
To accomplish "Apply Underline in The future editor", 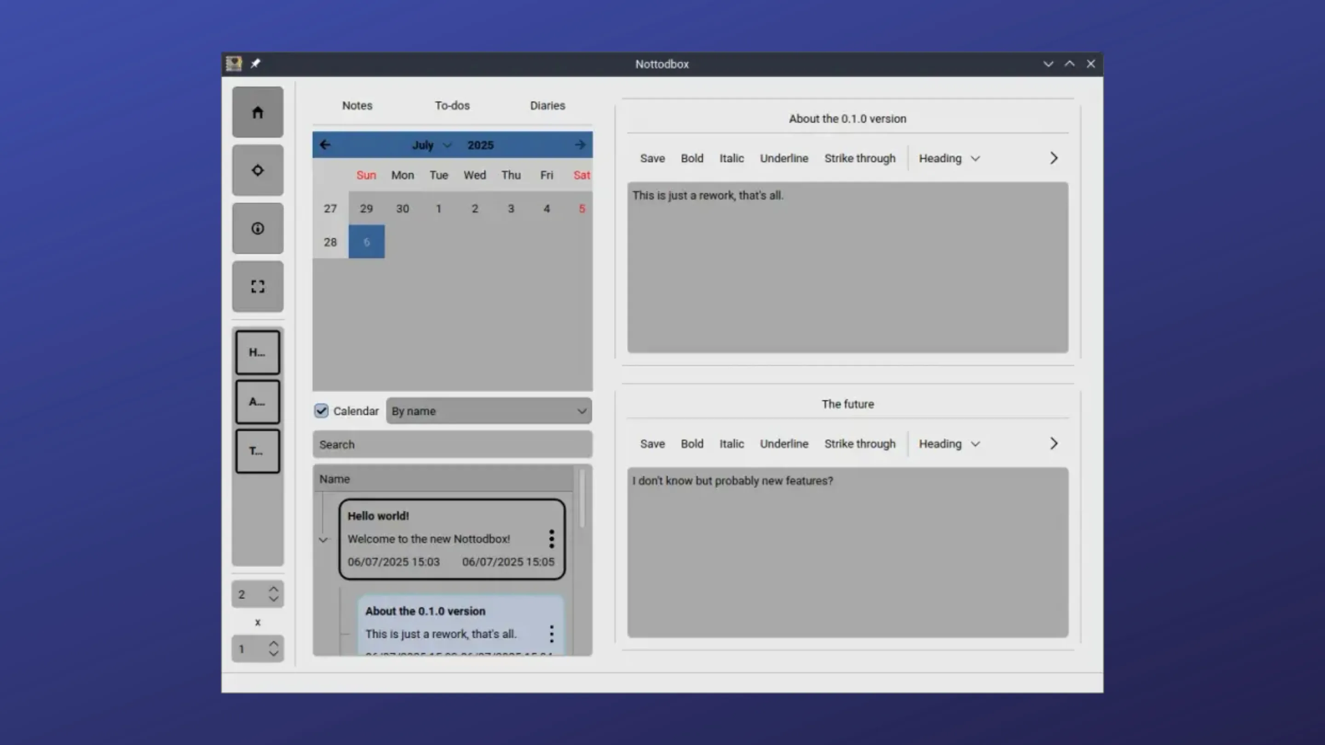I will 784,444.
